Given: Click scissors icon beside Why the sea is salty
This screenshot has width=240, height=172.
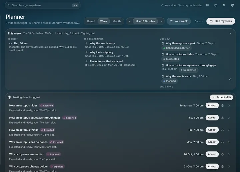Looking at the screenshot, I should pyautogui.click(x=87, y=43).
